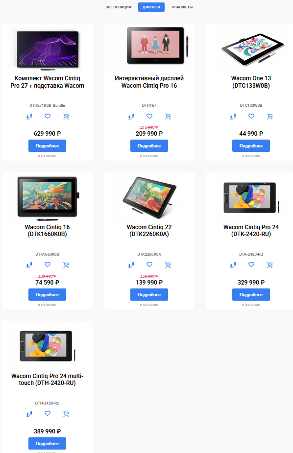Open Подробнее for Wacom Cintiq Pro 16

(149, 146)
